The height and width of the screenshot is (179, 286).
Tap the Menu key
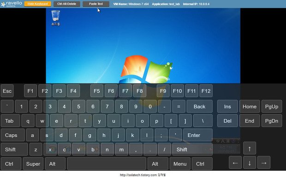180,164
